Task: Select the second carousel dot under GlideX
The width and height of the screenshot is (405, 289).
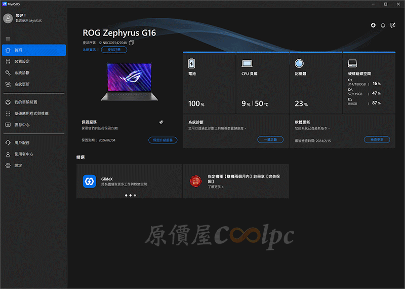Action: (131, 195)
